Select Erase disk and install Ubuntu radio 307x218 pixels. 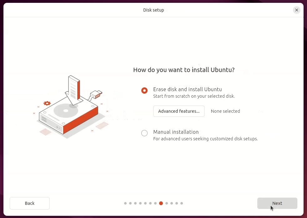pyautogui.click(x=144, y=91)
